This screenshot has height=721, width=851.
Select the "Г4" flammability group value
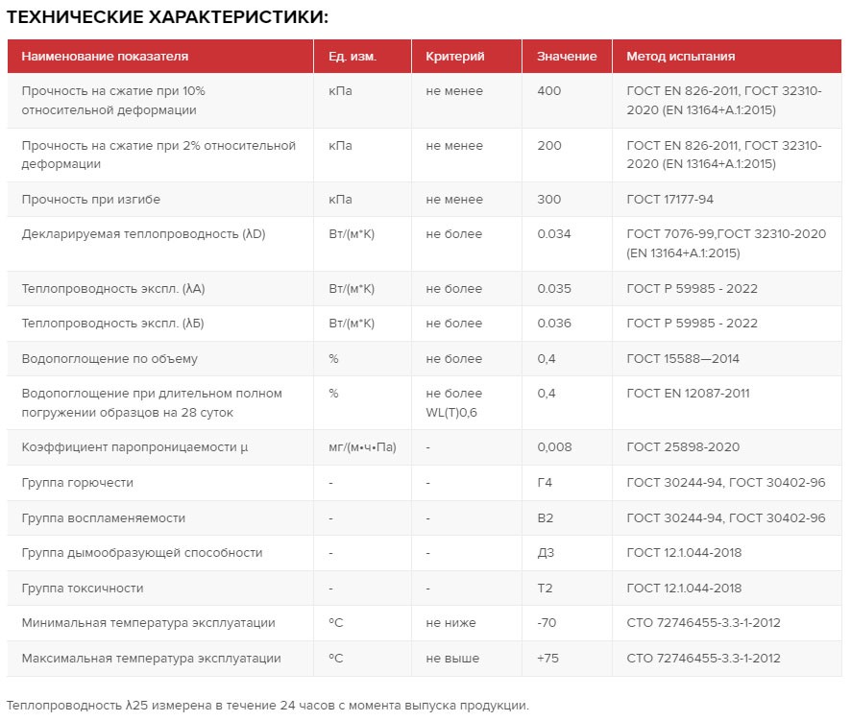[545, 483]
